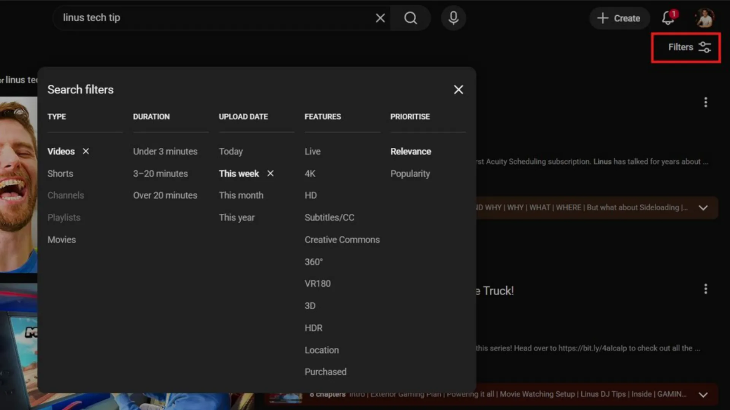Screen dimensions: 730x410
Task: Open notifications via the bell icon
Action: point(668,18)
